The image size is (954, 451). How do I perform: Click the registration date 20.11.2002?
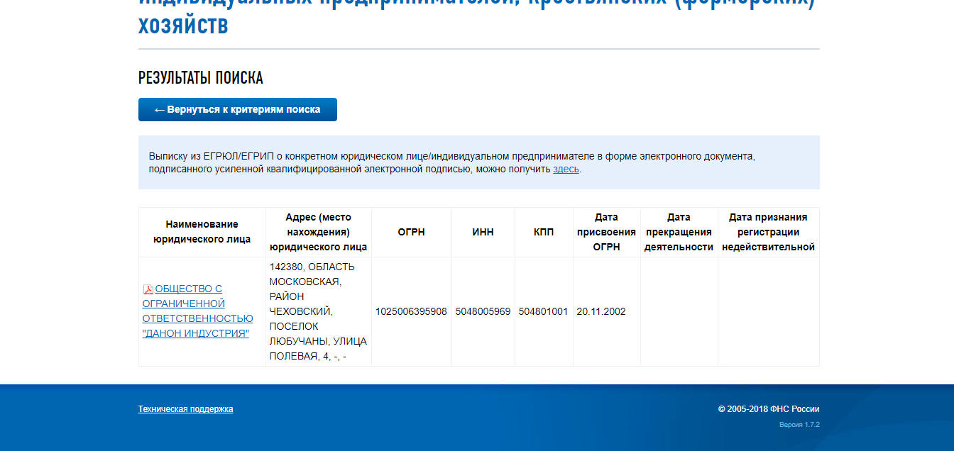(601, 311)
